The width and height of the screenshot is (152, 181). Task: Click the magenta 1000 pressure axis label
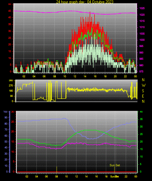click(142, 40)
